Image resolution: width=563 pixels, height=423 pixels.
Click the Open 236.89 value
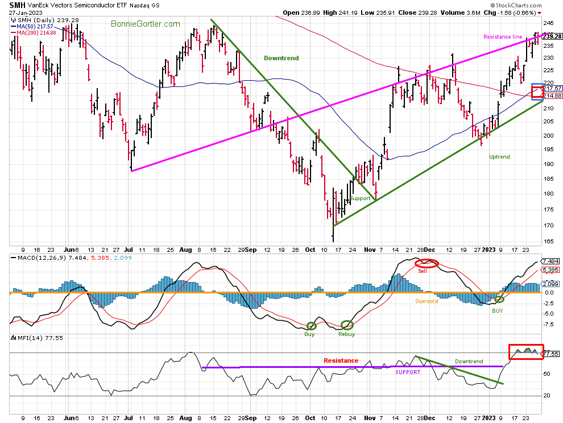pos(301,13)
